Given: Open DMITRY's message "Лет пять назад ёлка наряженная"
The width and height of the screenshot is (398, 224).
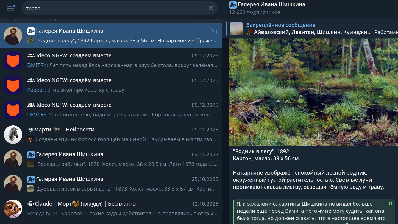Looking at the screenshot, I should click(111, 60).
